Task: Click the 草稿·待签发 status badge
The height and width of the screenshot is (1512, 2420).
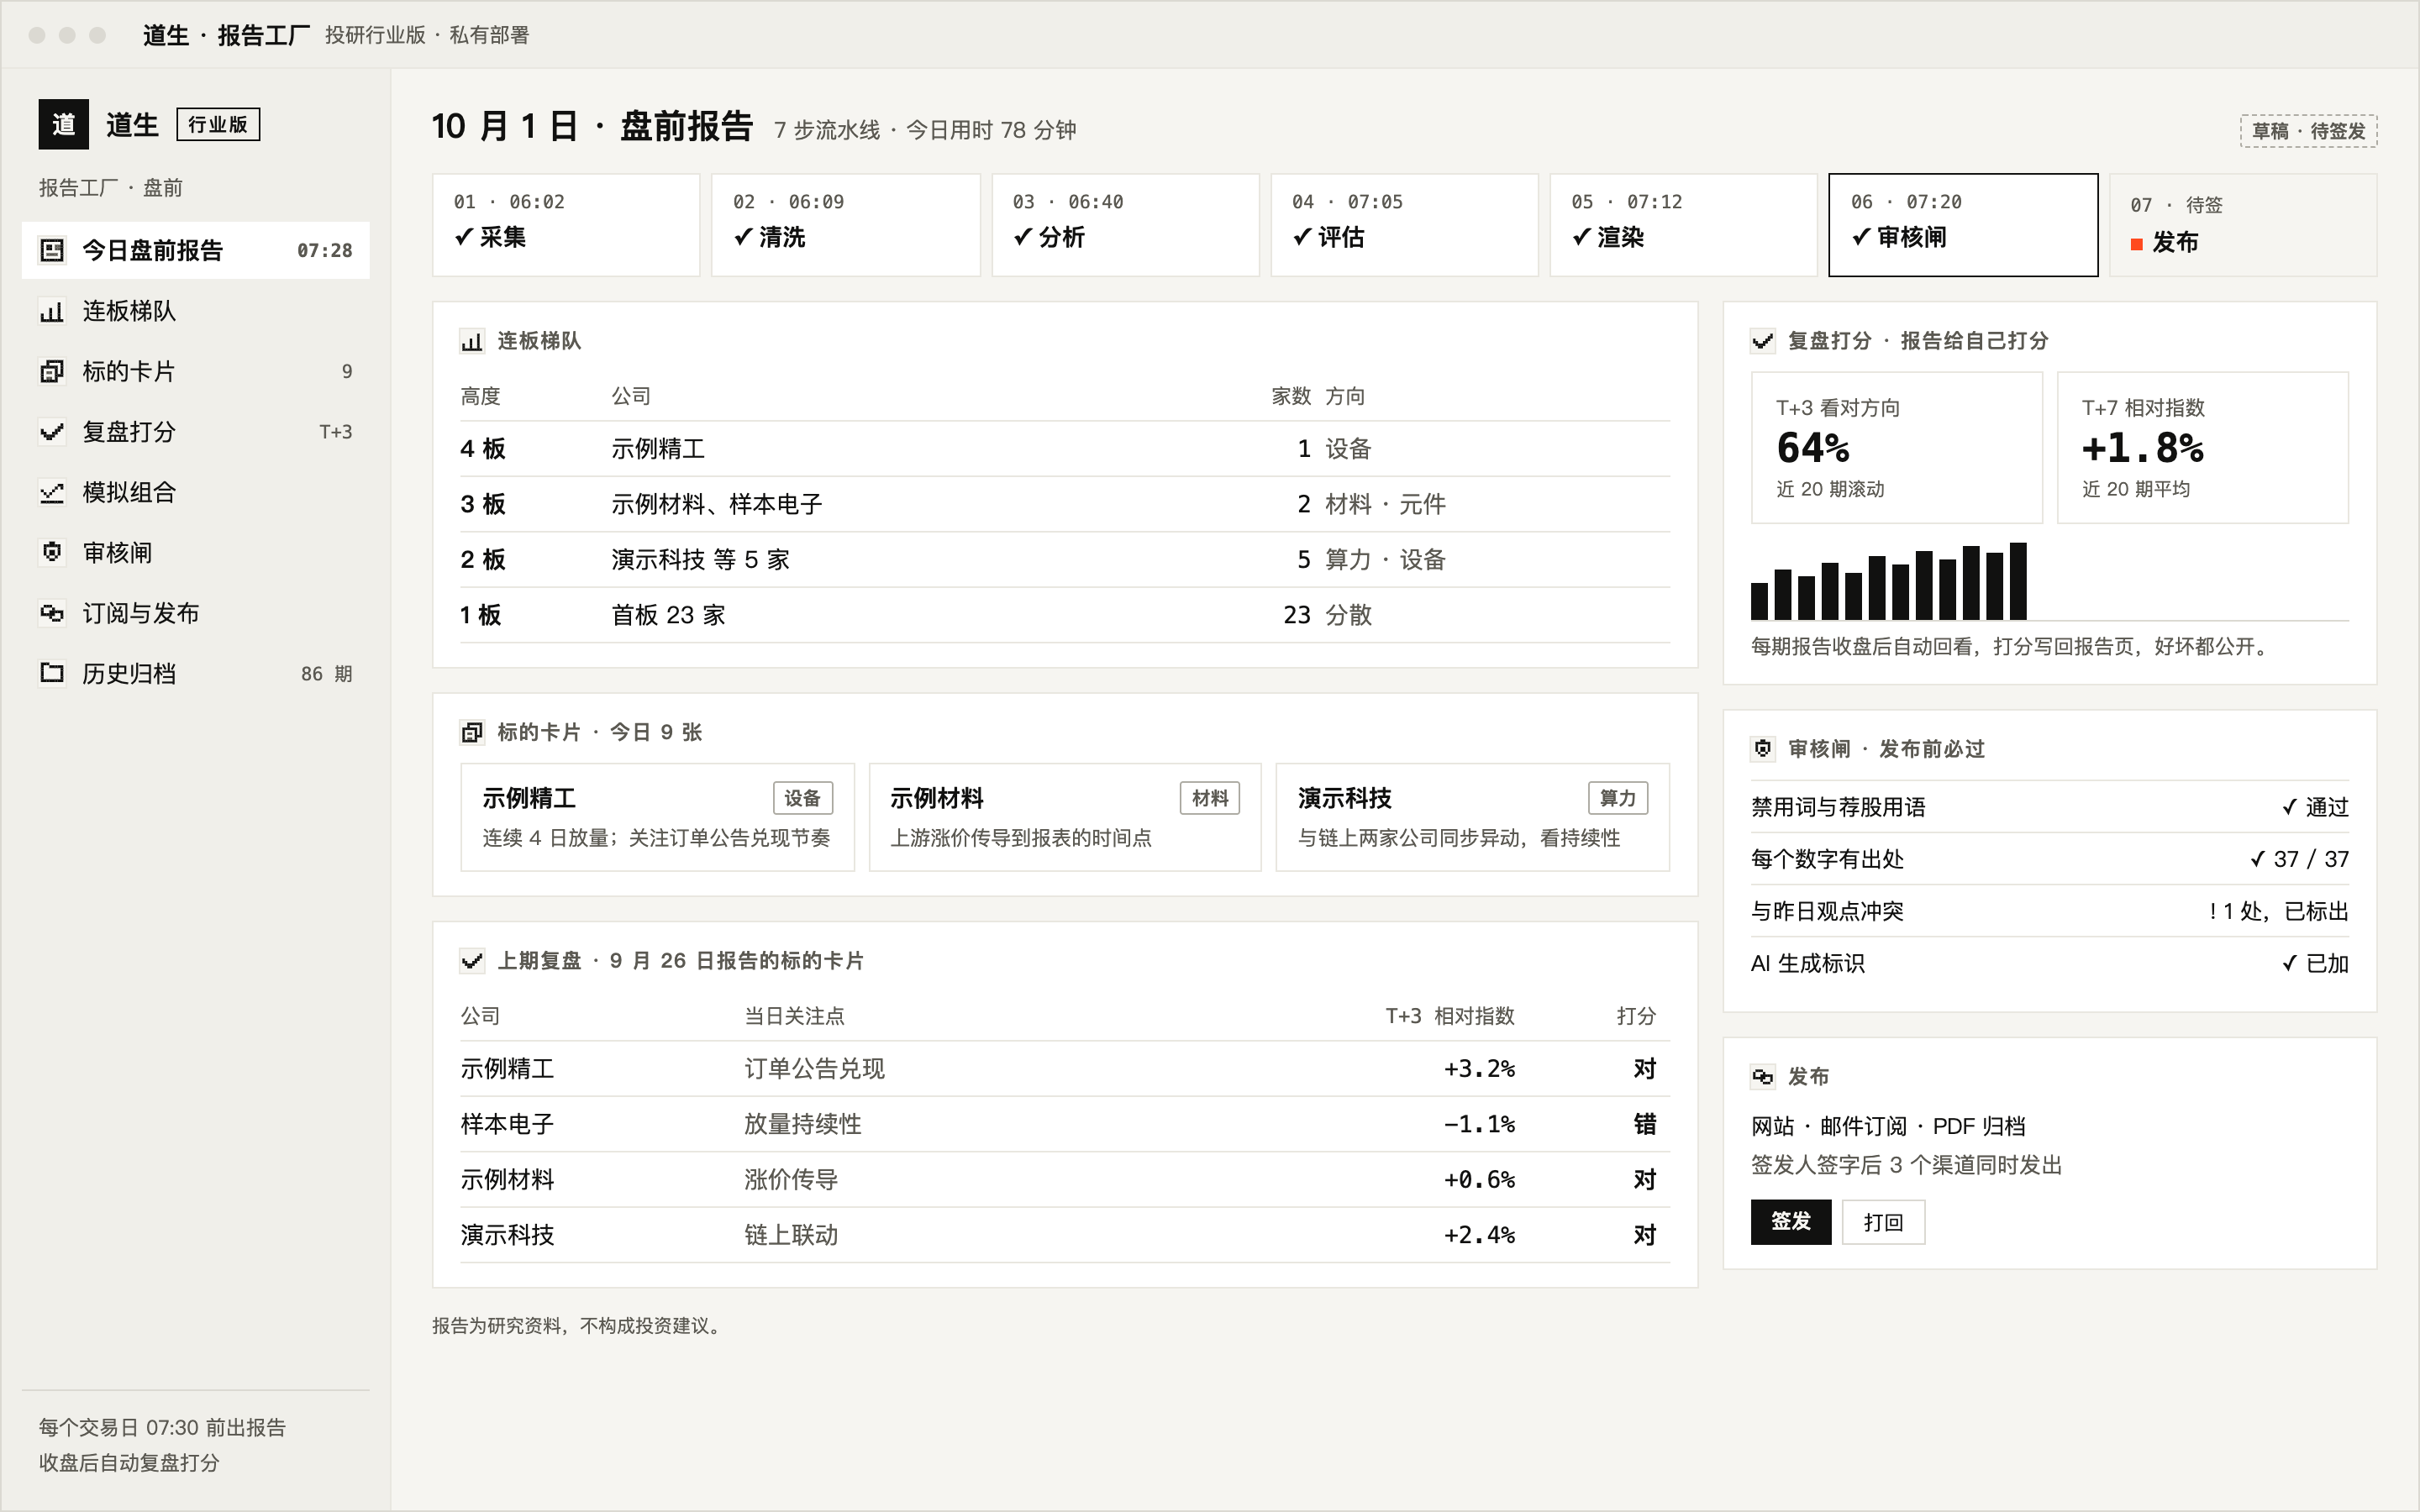Action: 2308,131
